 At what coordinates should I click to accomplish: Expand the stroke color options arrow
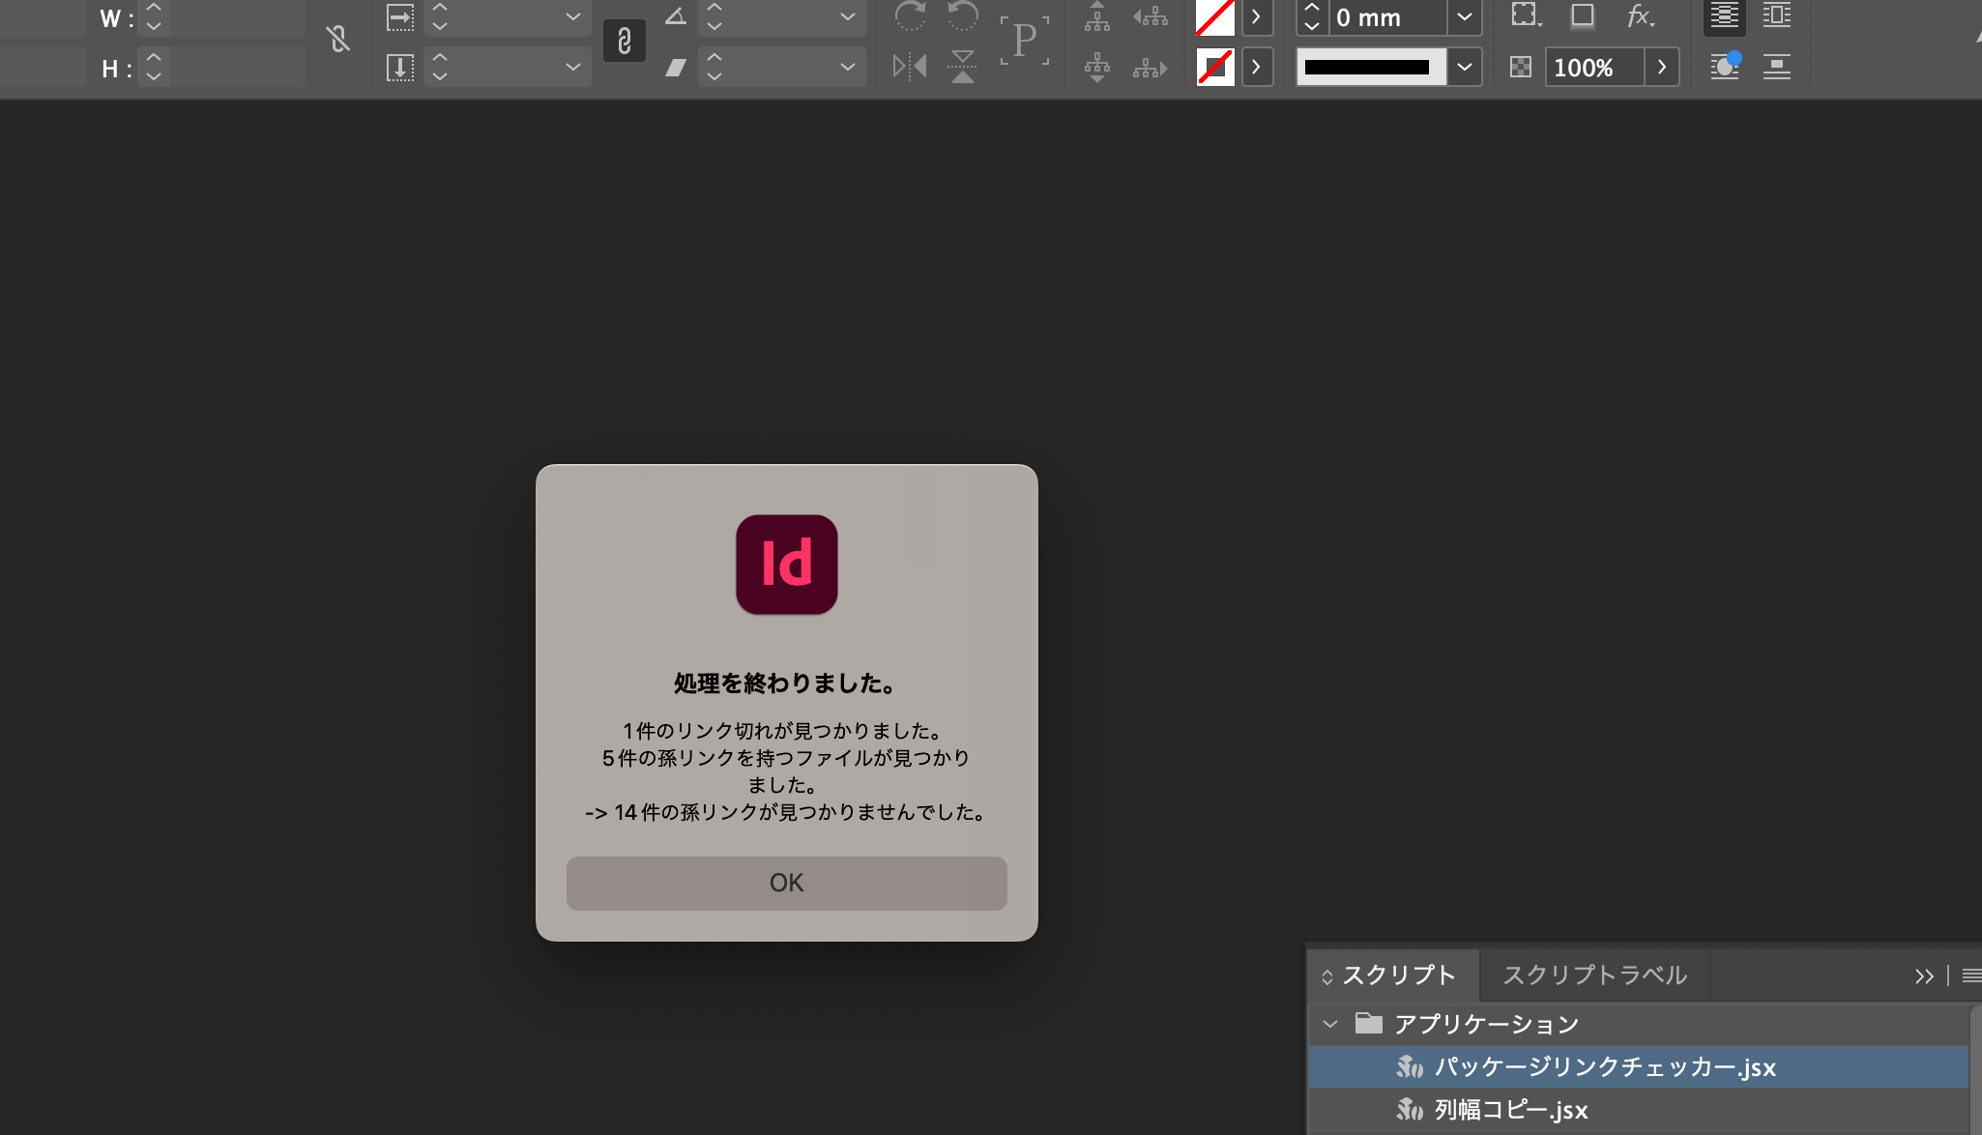[x=1256, y=67]
